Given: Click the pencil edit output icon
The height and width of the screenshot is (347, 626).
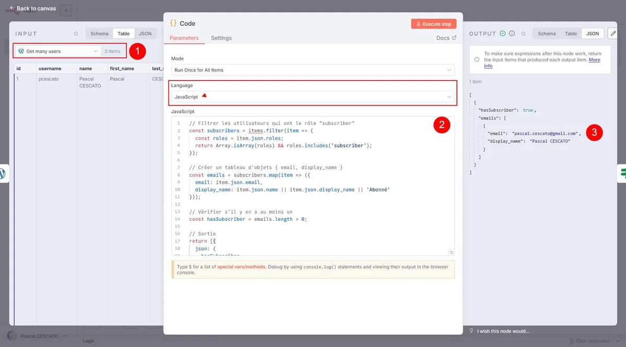Looking at the screenshot, I should (612, 33).
